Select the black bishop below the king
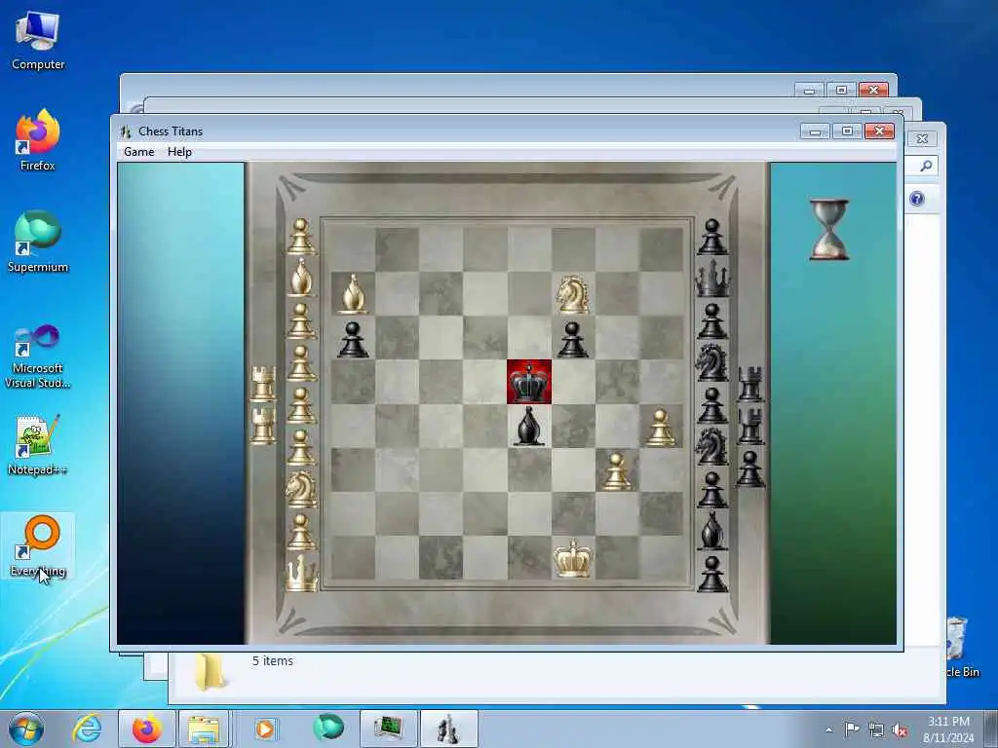998x748 pixels. pyautogui.click(x=529, y=426)
